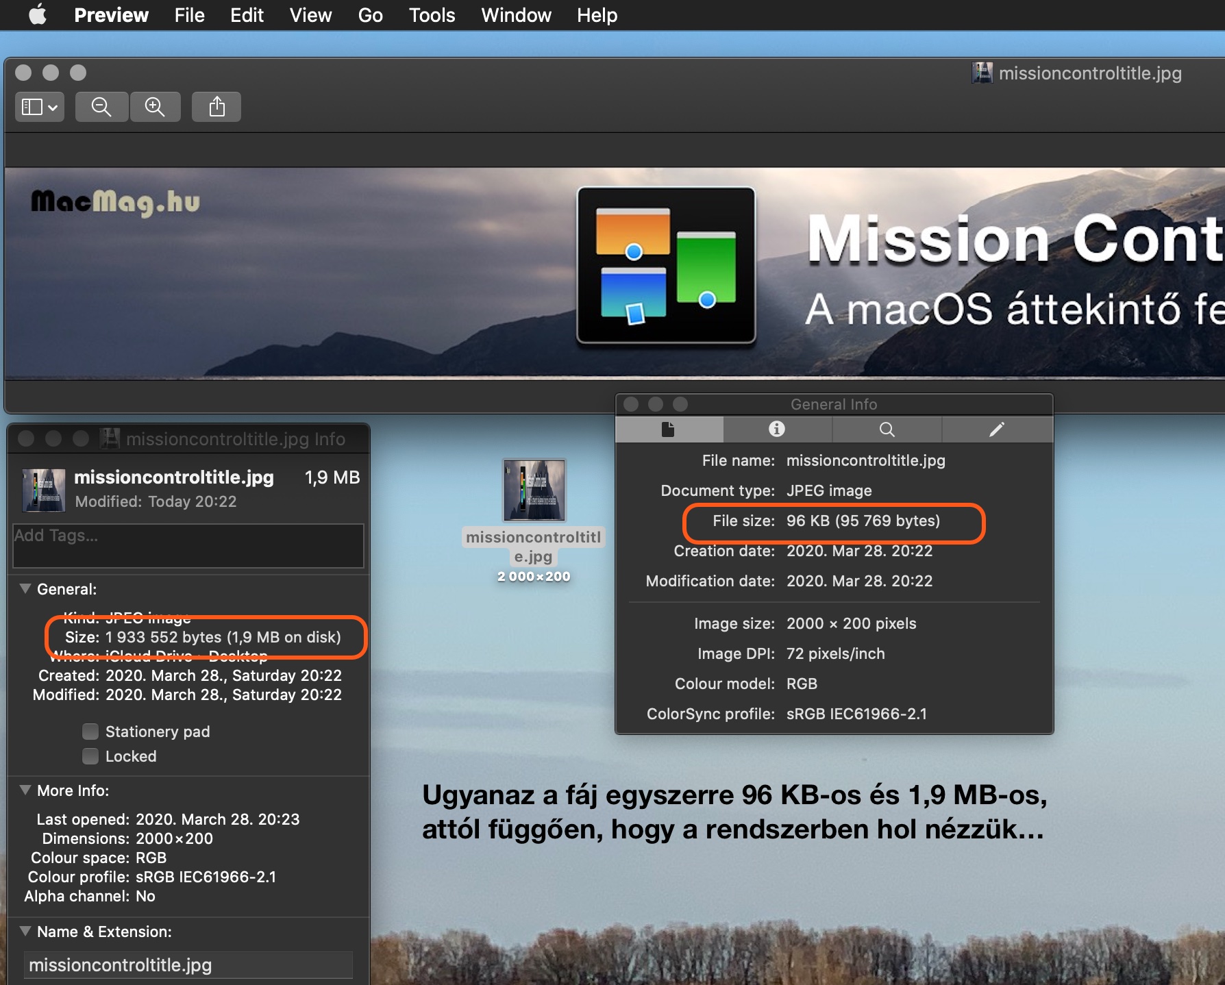Open the Window menu
1225x985 pixels.
click(x=516, y=15)
